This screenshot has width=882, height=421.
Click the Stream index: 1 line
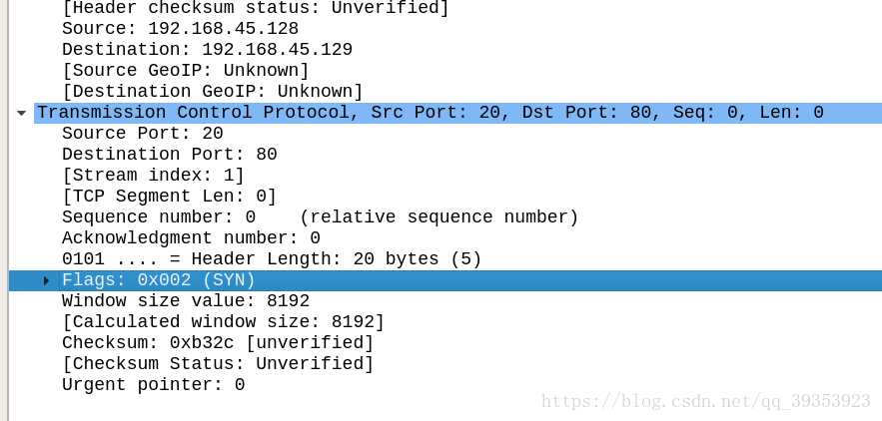tap(153, 176)
